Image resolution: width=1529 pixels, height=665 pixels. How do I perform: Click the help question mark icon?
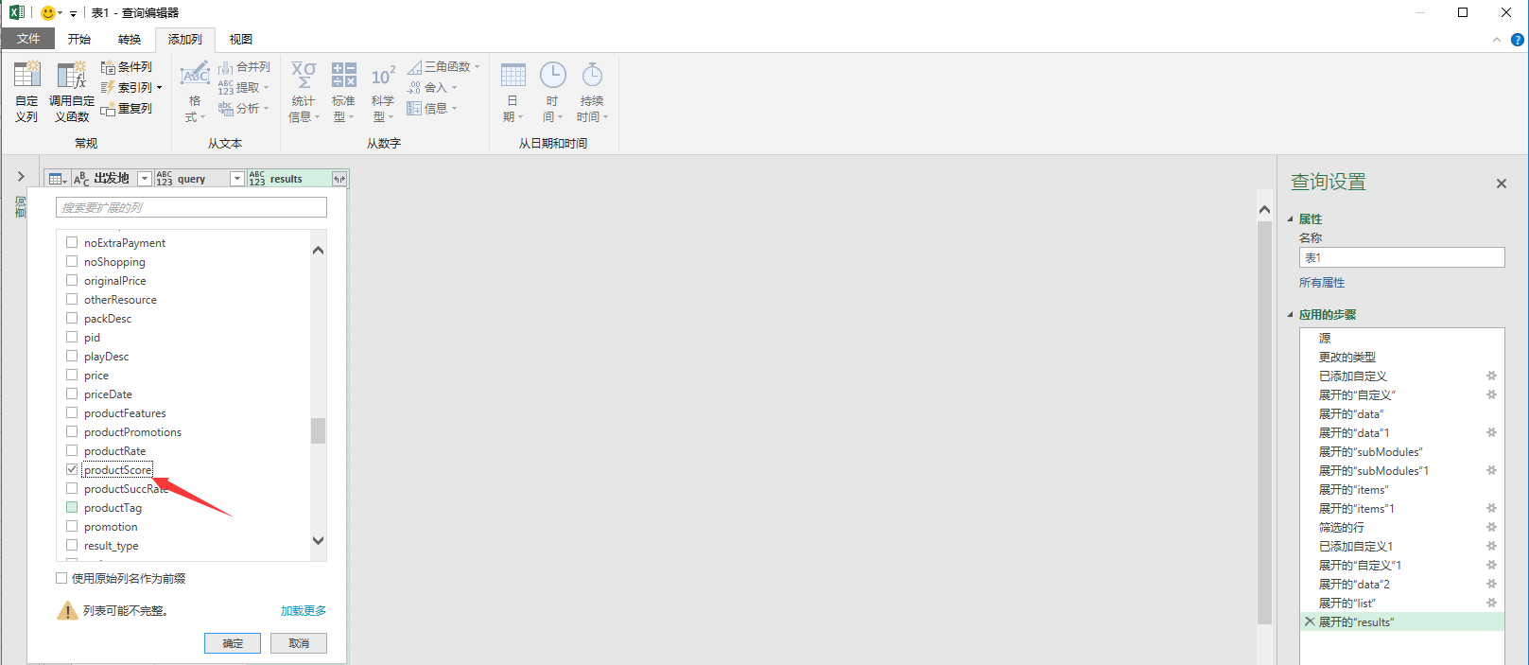click(1517, 40)
